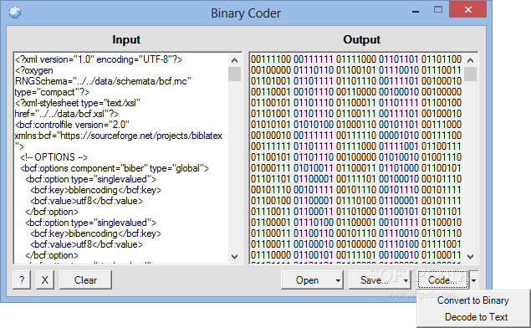
Task: Click the Output scrollbar up arrow
Action: pos(470,60)
